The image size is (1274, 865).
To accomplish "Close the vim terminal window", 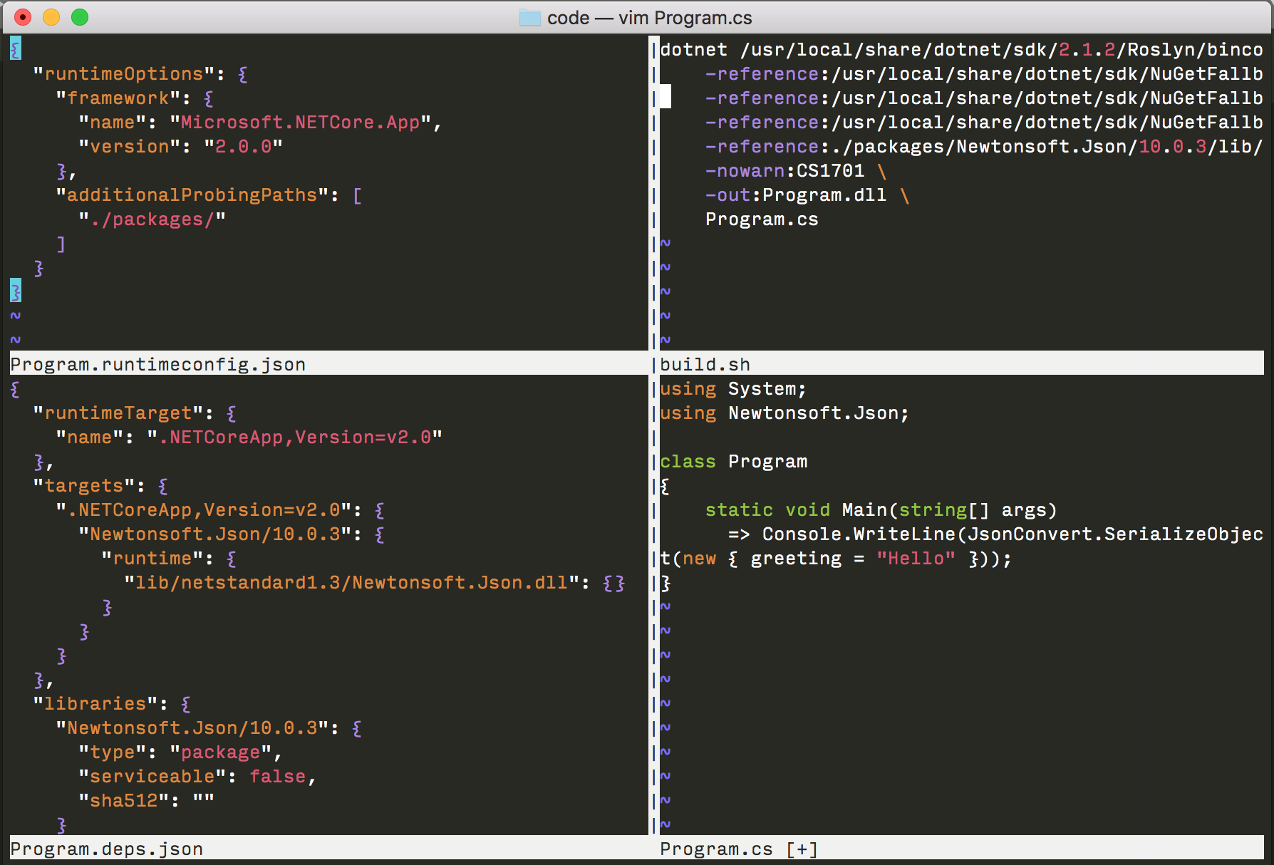I will [x=23, y=17].
